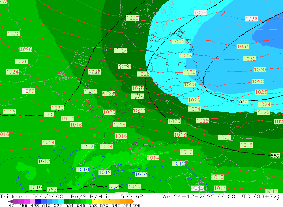
Task: Click the legend value 498
Action: click(35, 205)
